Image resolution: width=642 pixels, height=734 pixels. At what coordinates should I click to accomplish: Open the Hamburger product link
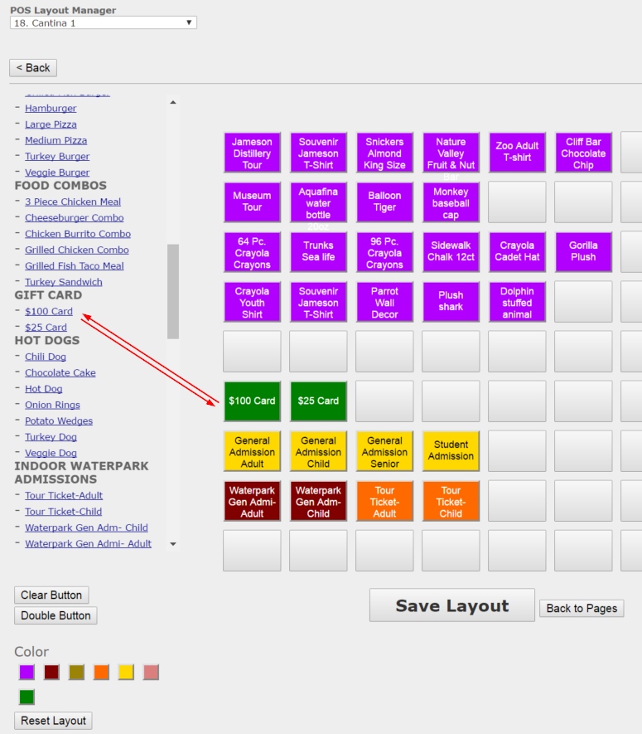(x=51, y=108)
